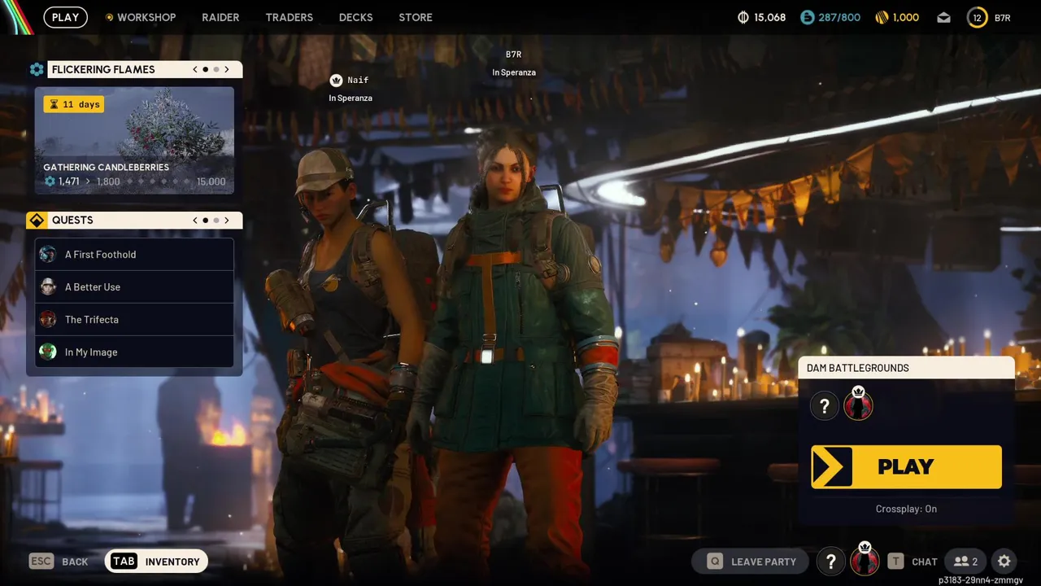
Task: Open the A Better Use quest
Action: 134,286
